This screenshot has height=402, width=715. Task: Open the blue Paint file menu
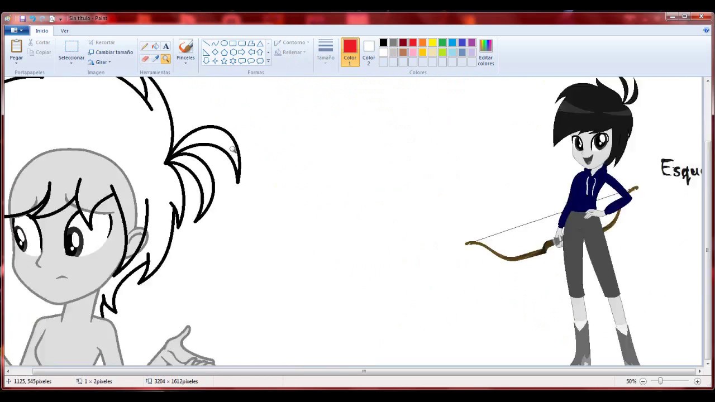[16, 31]
